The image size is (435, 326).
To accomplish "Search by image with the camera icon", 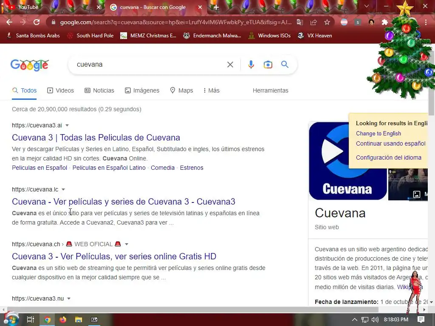I will [268, 65].
